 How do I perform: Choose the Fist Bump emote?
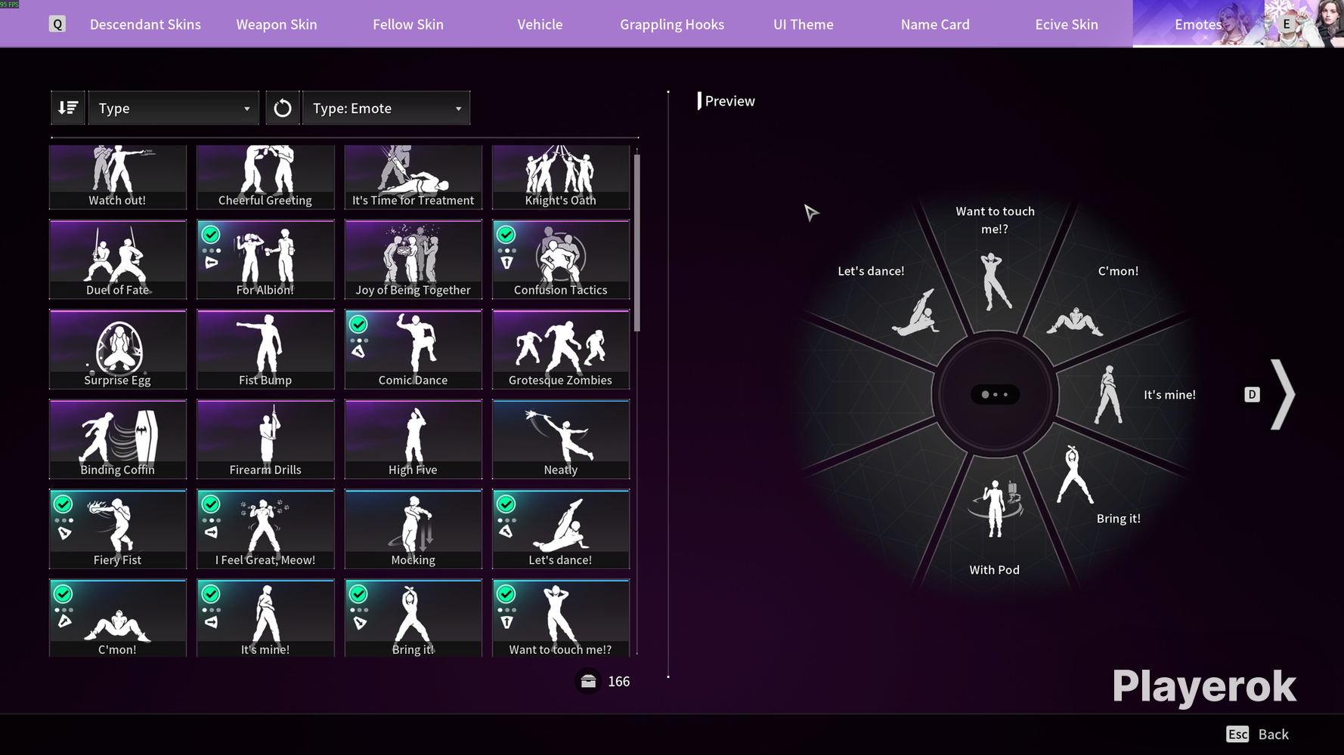click(265, 350)
